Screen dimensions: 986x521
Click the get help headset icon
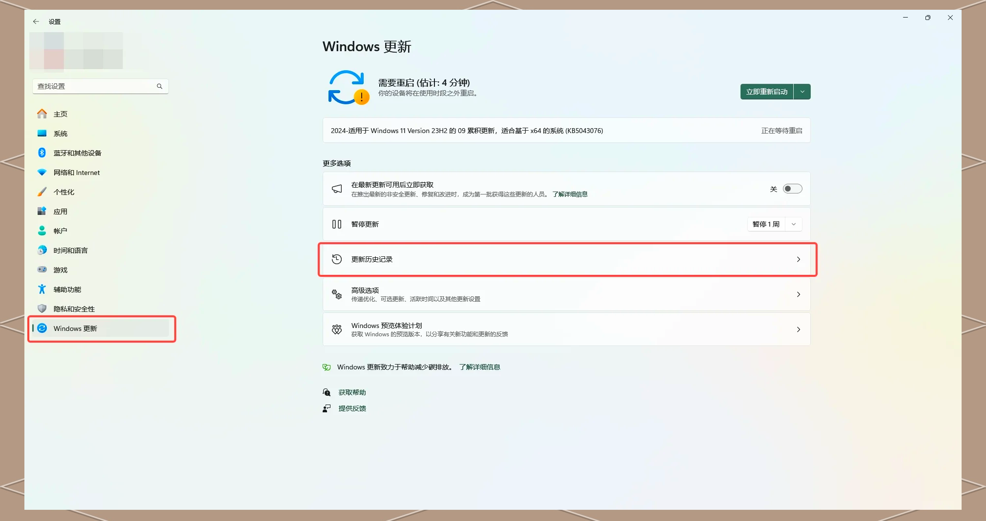click(327, 392)
